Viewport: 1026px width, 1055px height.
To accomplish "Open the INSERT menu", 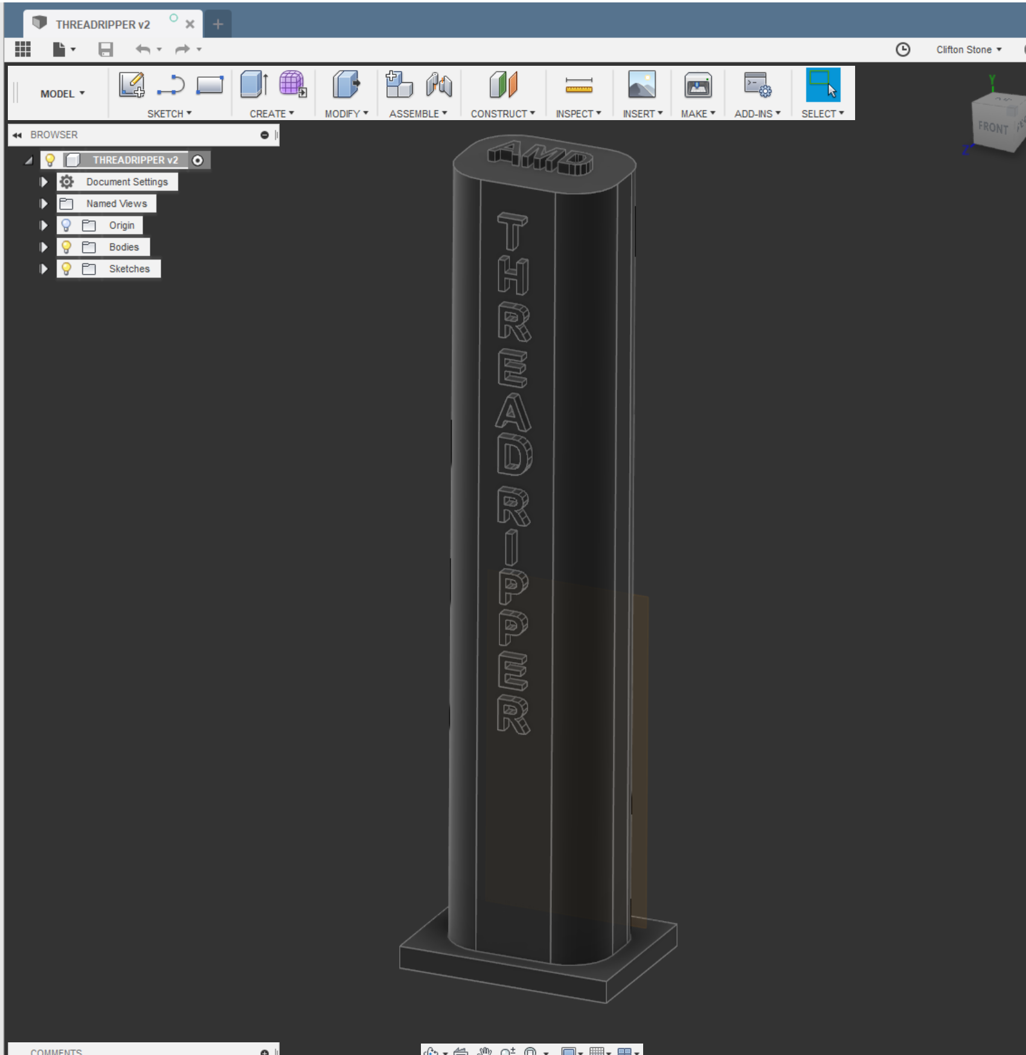I will click(643, 113).
